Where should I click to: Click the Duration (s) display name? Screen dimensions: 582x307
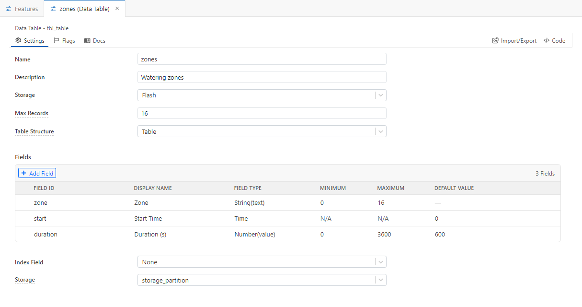click(x=150, y=235)
